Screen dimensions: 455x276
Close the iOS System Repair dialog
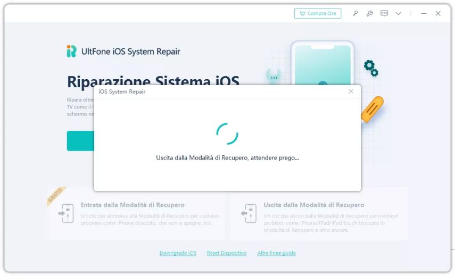pyautogui.click(x=351, y=91)
